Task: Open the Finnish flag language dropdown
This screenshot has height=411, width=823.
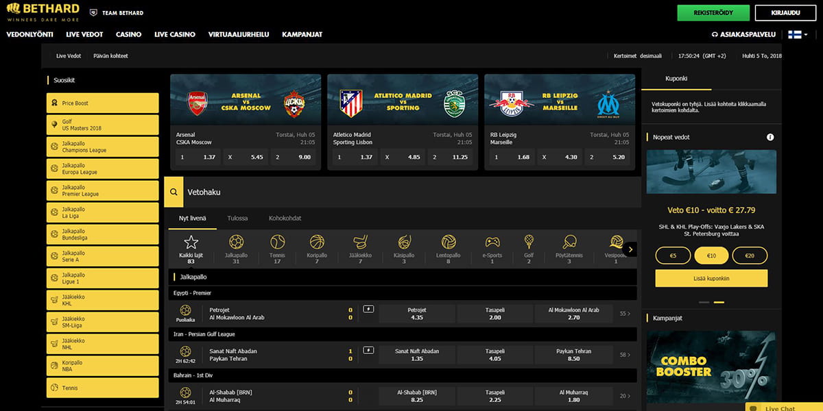Action: coord(798,34)
